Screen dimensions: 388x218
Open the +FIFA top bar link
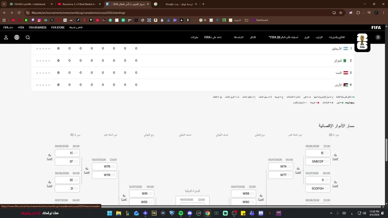[x=21, y=28]
